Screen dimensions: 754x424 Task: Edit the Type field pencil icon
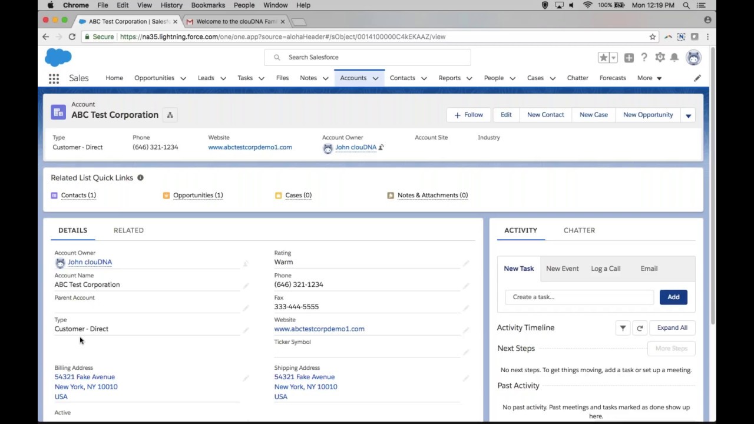(x=246, y=330)
